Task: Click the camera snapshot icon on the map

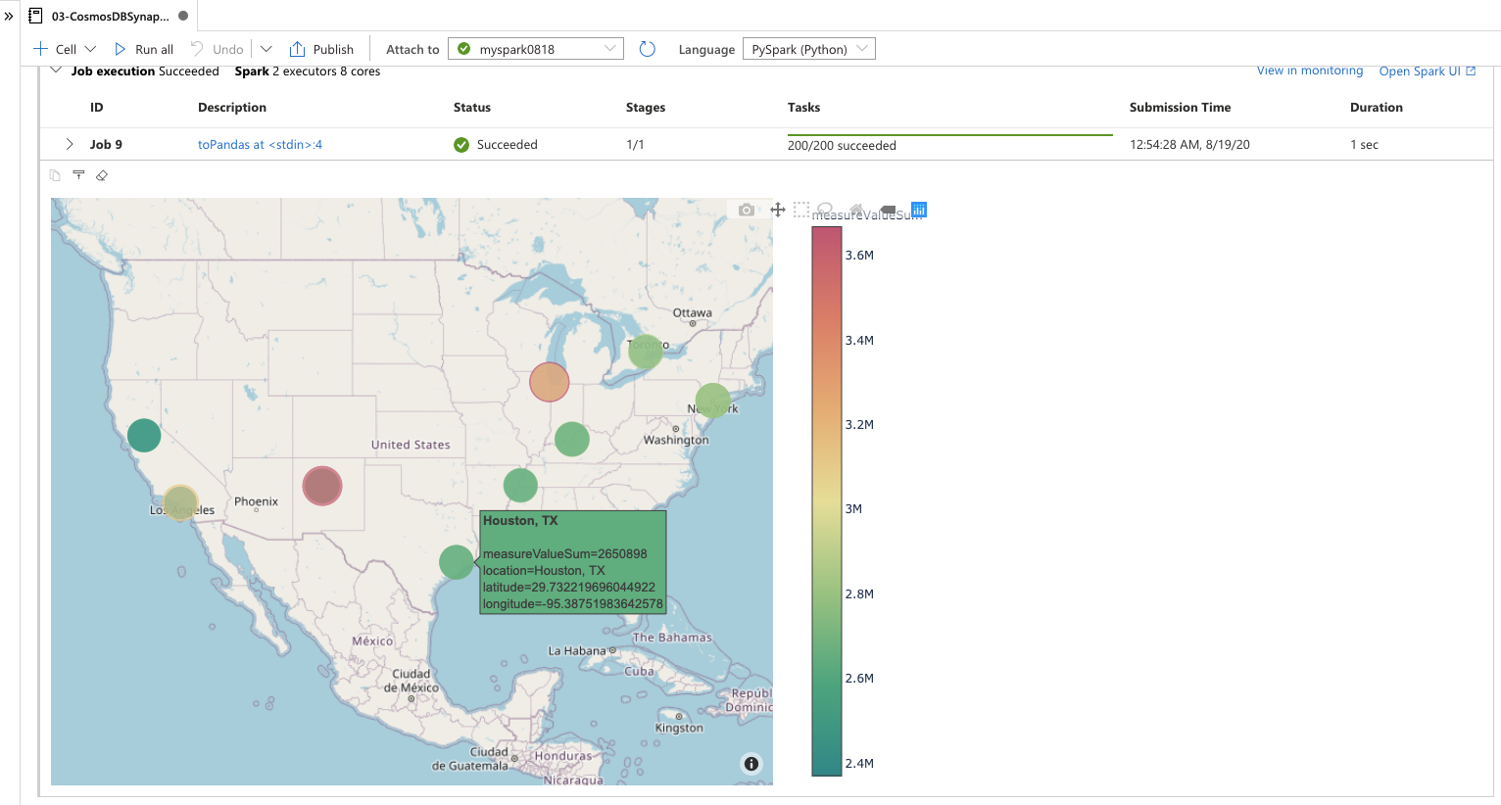Action: 747,210
